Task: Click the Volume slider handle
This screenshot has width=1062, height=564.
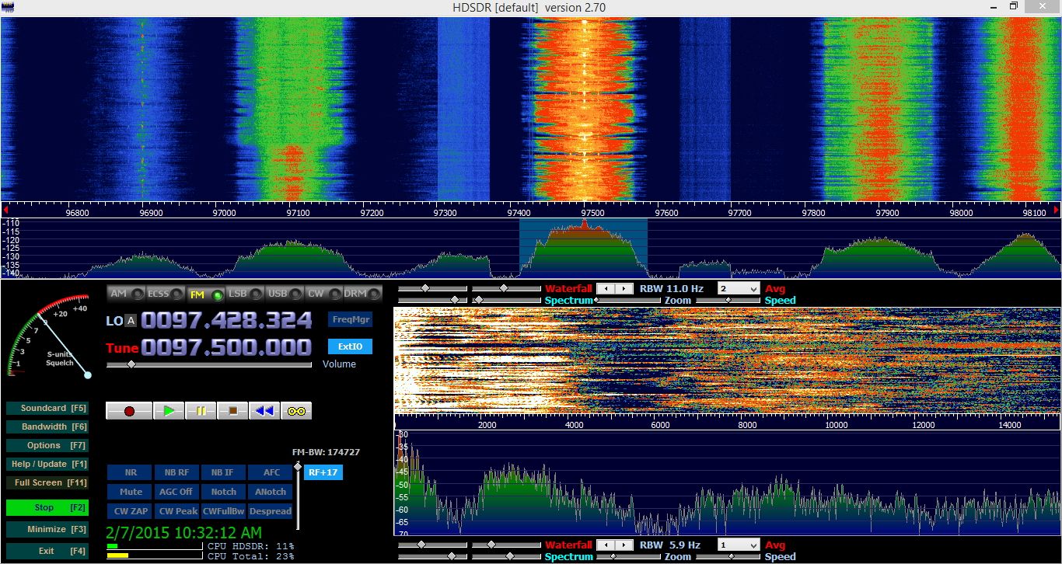Action: coord(131,364)
